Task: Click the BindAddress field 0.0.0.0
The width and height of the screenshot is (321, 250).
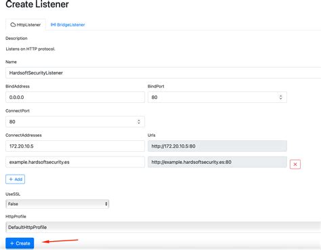Action: pyautogui.click(x=75, y=97)
